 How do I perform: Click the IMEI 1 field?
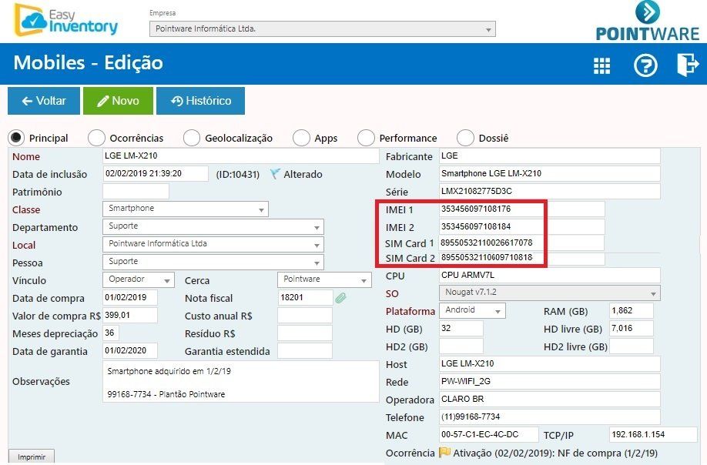(521, 209)
